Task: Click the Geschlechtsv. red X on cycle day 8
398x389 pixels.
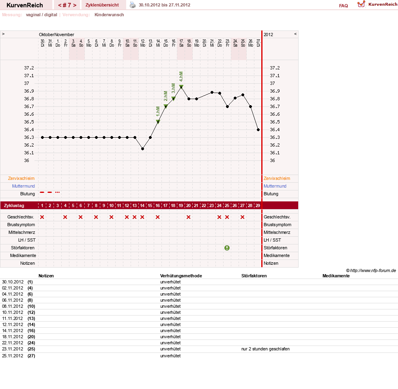Action: click(96, 217)
